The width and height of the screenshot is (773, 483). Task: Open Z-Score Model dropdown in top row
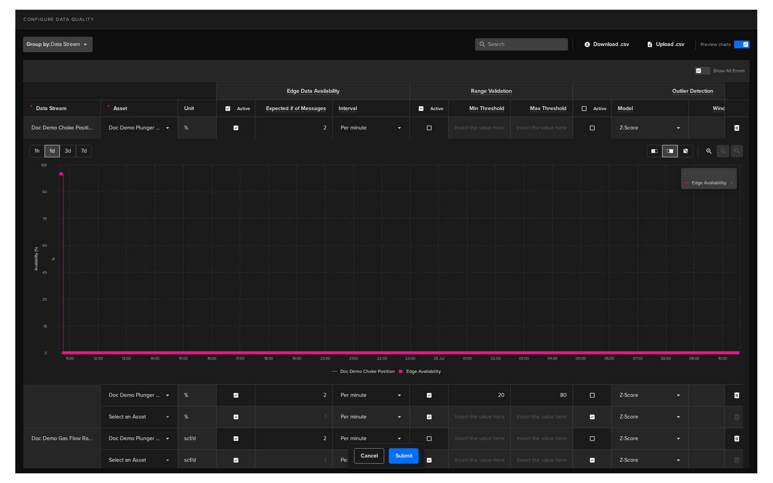(x=650, y=128)
